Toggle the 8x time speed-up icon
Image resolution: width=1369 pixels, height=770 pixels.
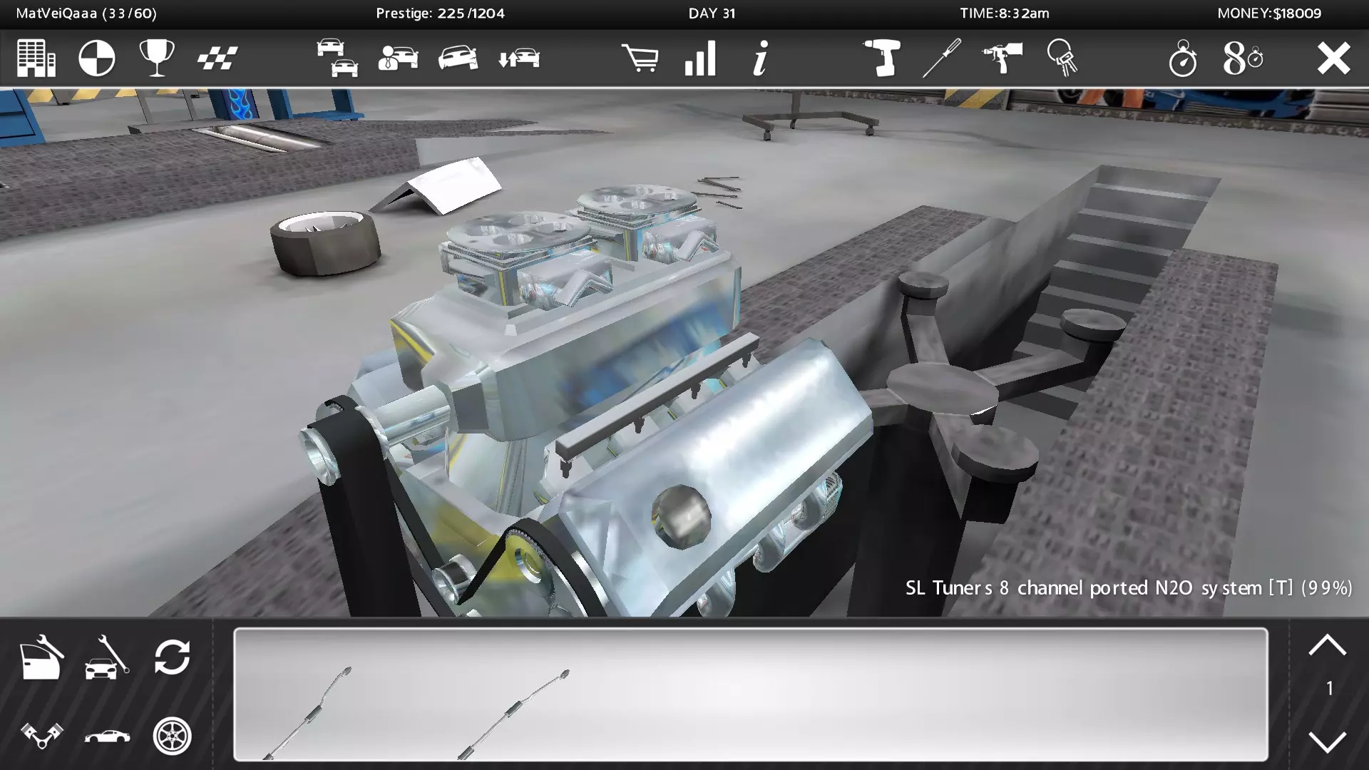(x=1243, y=58)
